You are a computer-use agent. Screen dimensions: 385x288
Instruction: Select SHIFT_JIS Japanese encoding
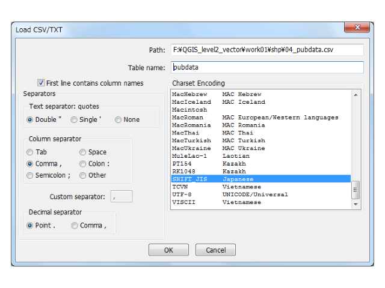[x=261, y=179]
